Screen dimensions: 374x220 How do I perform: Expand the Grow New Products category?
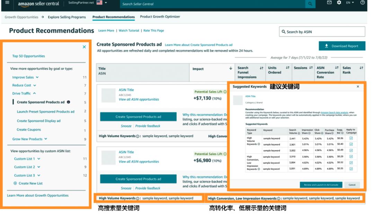coord(29,139)
